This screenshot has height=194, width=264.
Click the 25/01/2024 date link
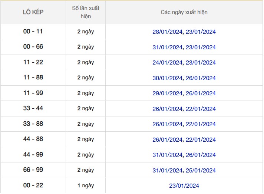point(201,171)
